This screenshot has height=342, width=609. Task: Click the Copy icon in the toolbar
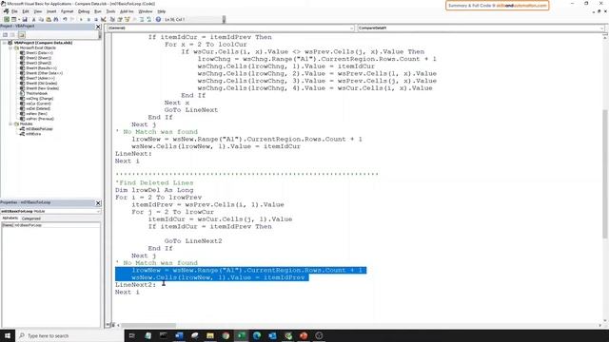tap(41, 19)
